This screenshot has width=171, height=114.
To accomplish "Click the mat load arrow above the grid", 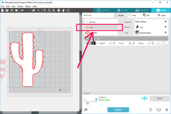I will pyautogui.click(x=40, y=29).
